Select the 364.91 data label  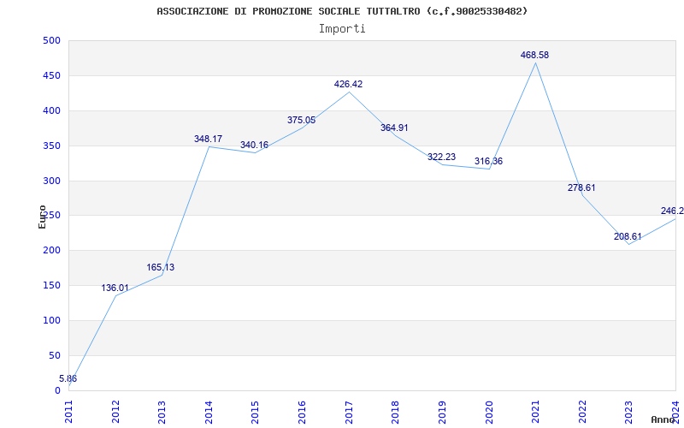click(394, 128)
